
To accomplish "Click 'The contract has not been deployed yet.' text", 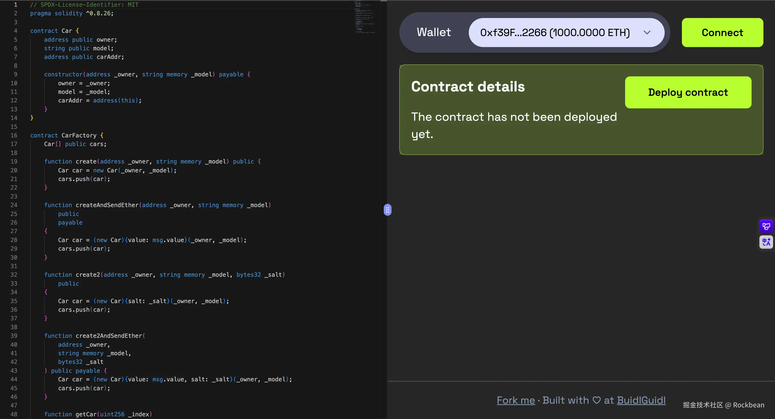I will click(514, 125).
